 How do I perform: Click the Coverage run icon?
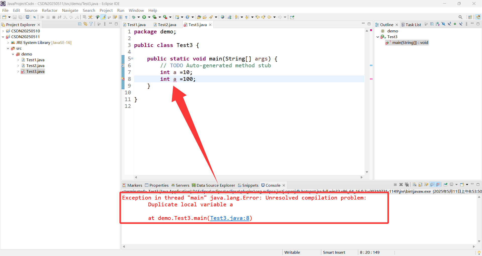(x=155, y=17)
